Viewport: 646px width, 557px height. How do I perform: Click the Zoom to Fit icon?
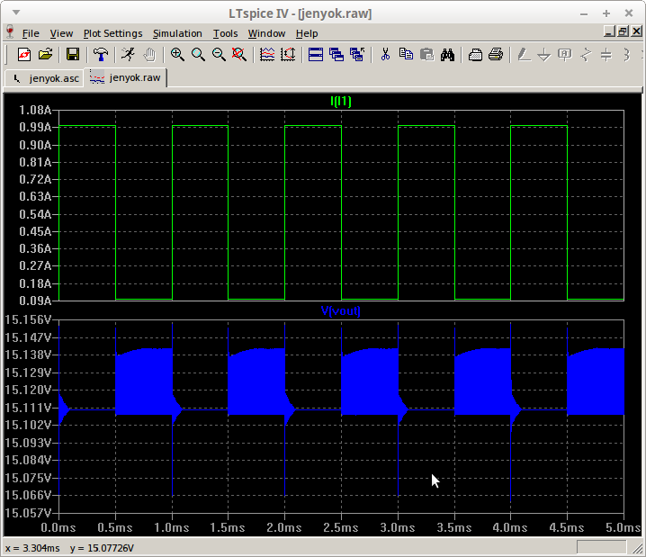coord(239,54)
